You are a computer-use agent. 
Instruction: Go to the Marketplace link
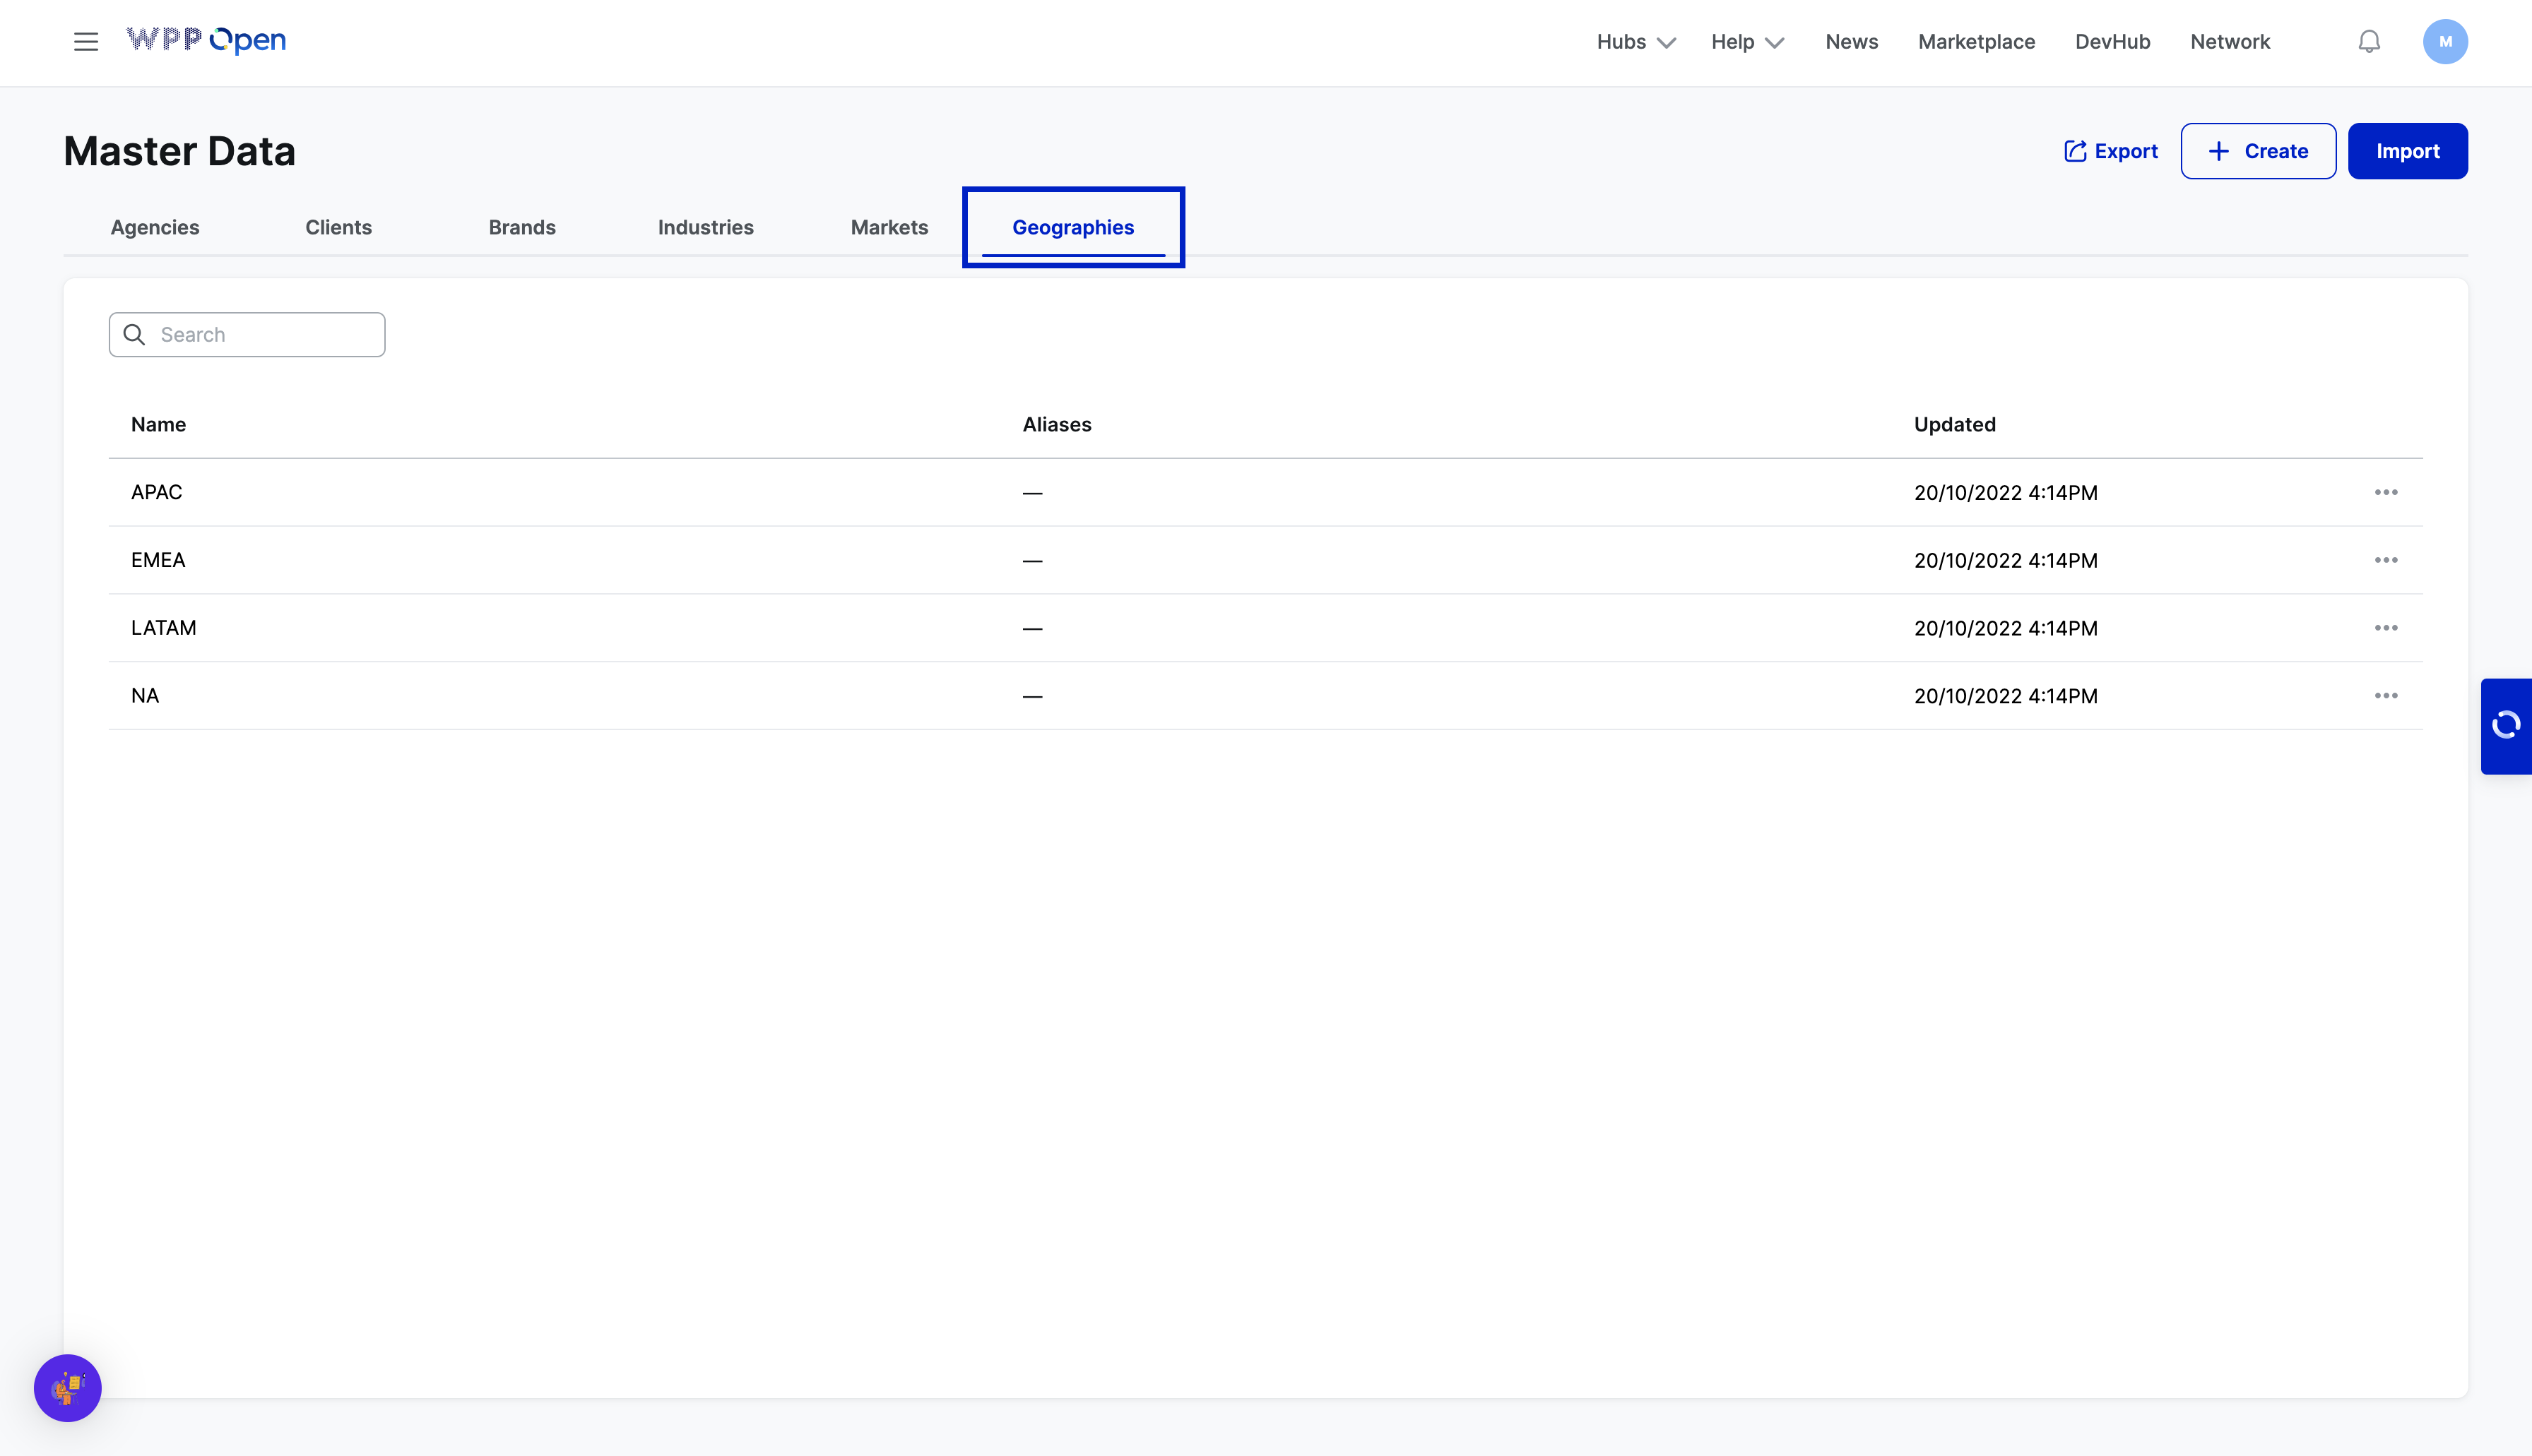[x=1976, y=42]
